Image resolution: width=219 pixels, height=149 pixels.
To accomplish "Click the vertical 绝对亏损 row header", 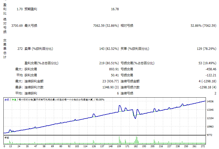I will tap(5, 25).
